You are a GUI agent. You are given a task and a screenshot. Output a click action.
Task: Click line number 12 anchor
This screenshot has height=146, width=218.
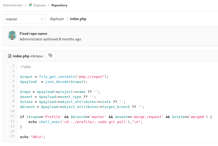[12, 121]
